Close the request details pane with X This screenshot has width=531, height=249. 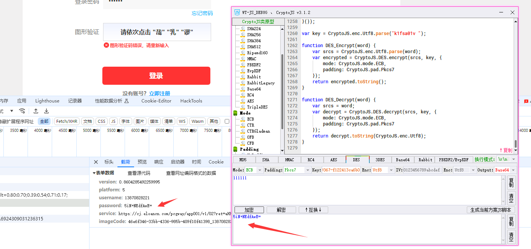[x=96, y=162]
